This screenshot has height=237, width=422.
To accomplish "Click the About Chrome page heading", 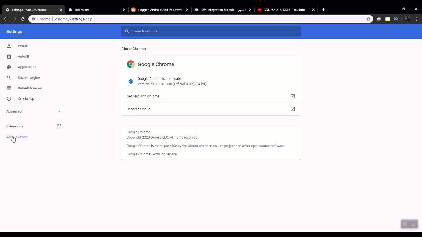I will [x=134, y=49].
